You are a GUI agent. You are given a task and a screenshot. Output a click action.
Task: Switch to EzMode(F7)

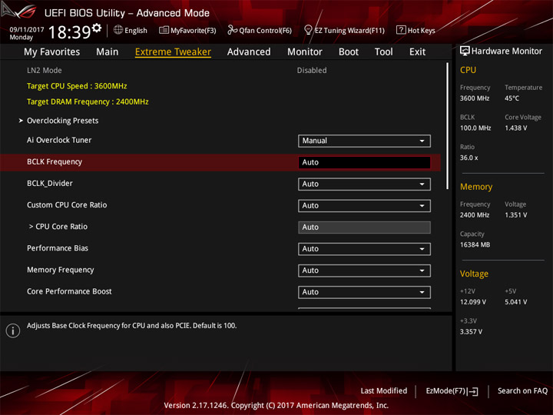(x=452, y=391)
